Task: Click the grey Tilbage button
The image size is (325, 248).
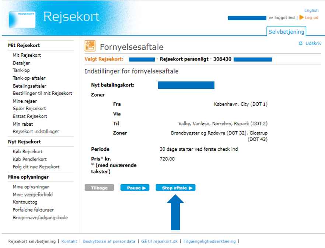Action: click(99, 188)
